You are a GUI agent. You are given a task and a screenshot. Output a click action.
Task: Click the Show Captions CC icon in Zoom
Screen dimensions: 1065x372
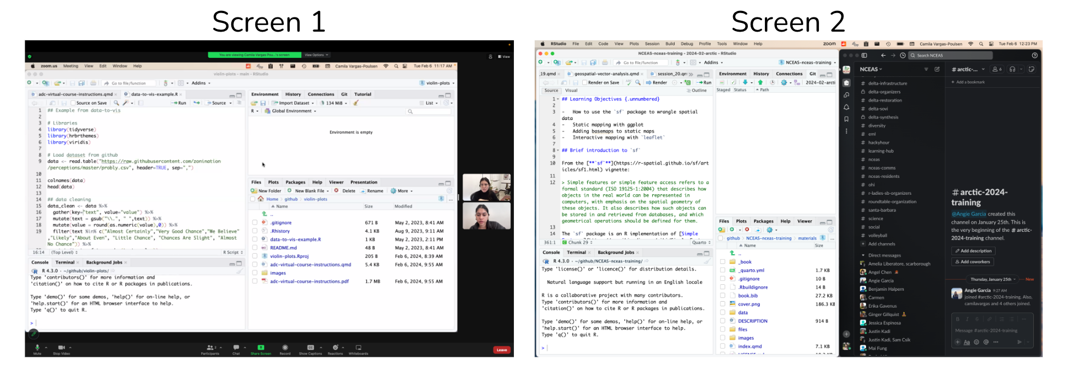tap(311, 347)
